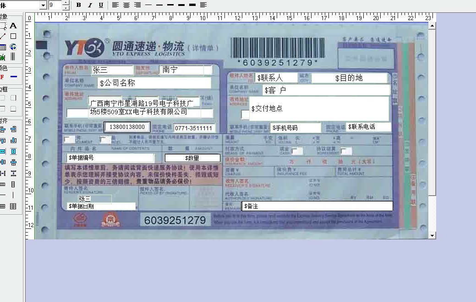This screenshot has width=476, height=302.
Task: Pick the image insert tool
Action: 13,47
